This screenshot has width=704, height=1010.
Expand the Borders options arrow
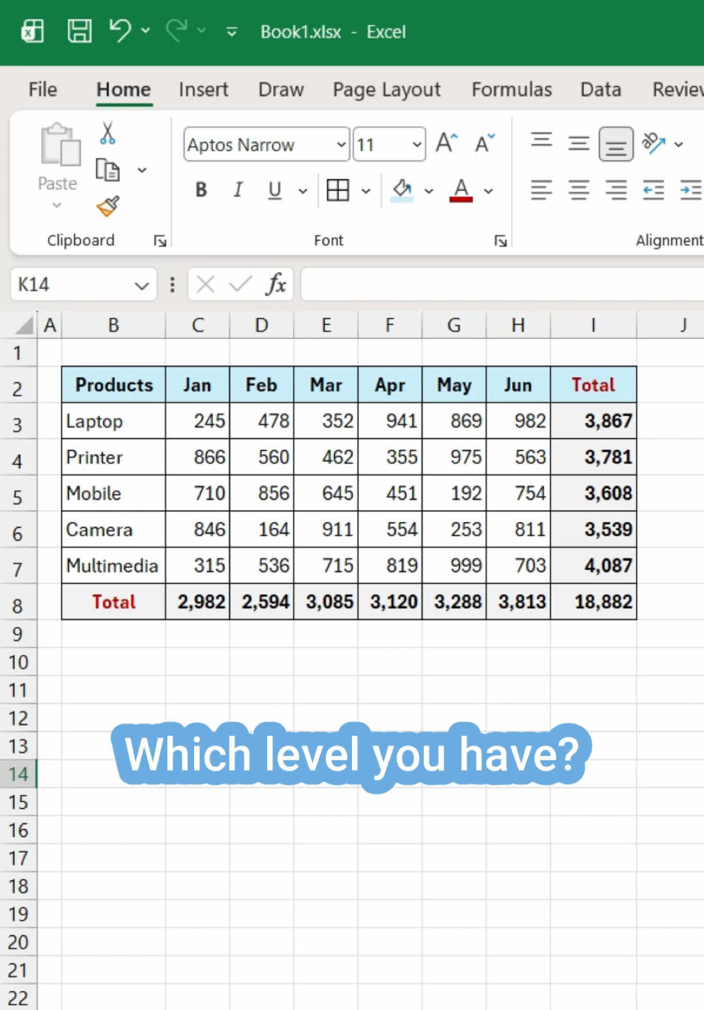click(x=366, y=191)
